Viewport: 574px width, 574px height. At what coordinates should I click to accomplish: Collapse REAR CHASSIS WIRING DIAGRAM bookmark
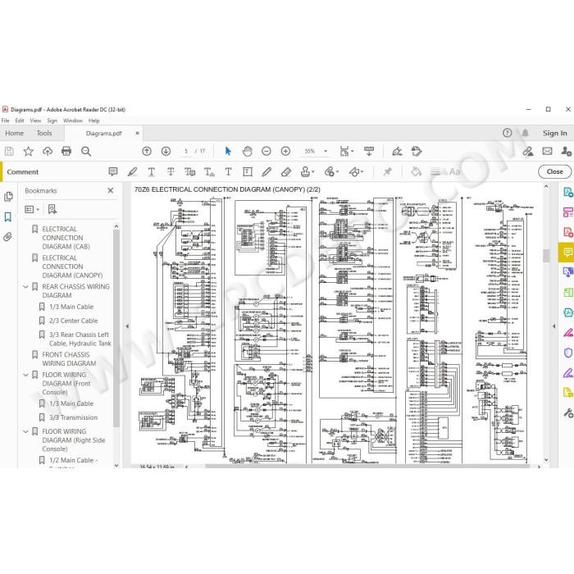tap(25, 287)
